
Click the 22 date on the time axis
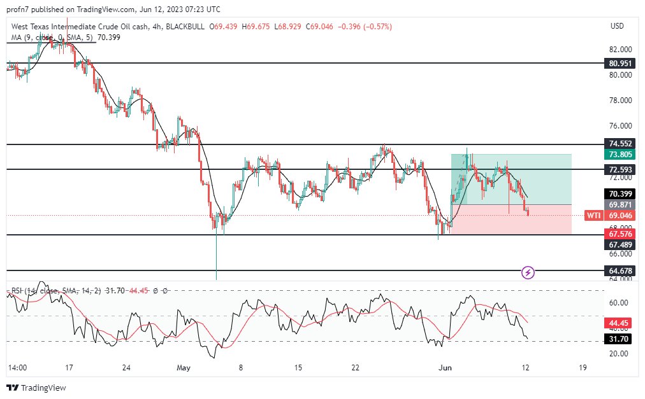pyautogui.click(x=355, y=367)
